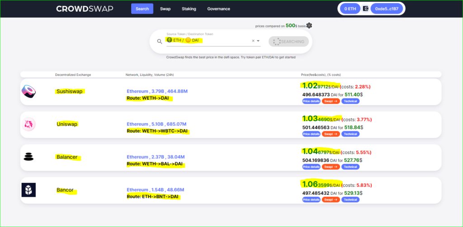This screenshot has height=227, width=463.
Task: Click the search magnifier icon
Action: tap(160, 42)
